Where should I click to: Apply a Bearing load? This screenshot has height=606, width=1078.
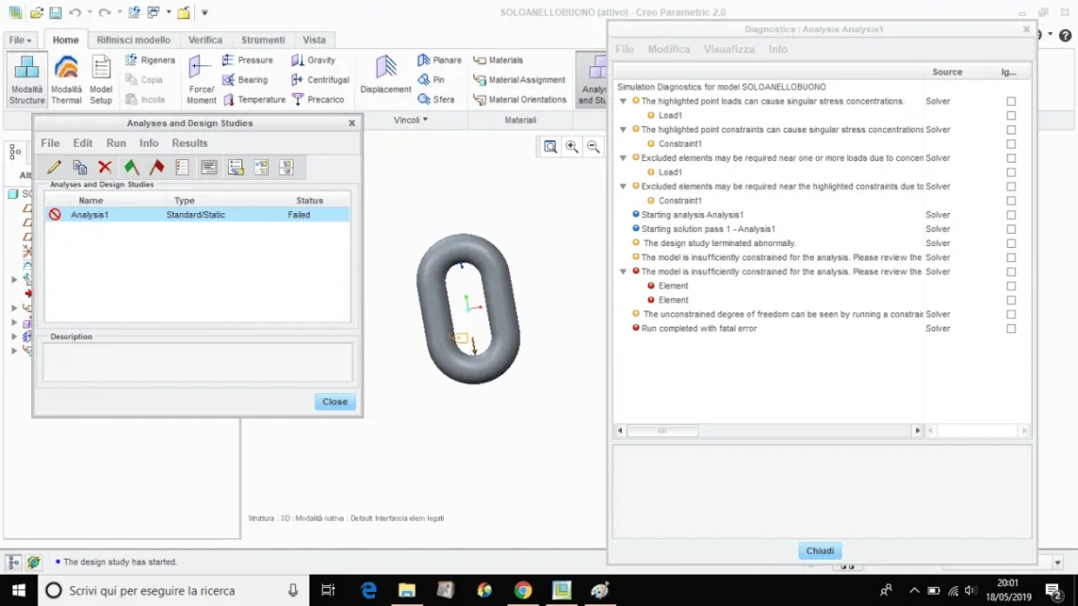(x=245, y=80)
